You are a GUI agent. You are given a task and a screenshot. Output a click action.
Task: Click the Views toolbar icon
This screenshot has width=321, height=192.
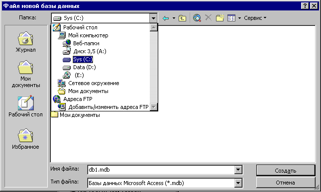point(231,18)
